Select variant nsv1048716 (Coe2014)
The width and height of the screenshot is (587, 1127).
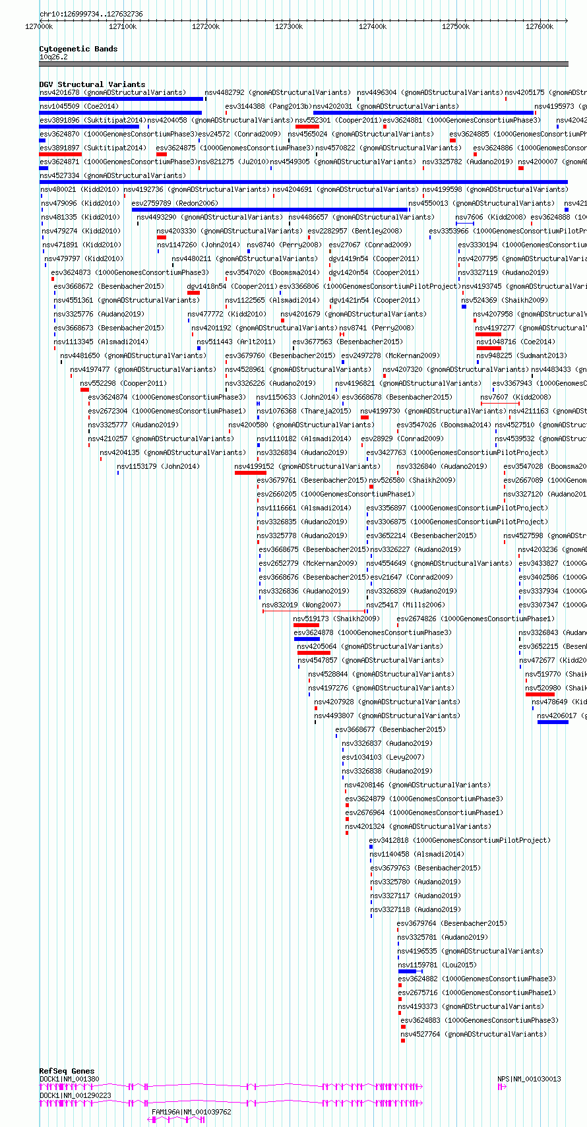(516, 342)
